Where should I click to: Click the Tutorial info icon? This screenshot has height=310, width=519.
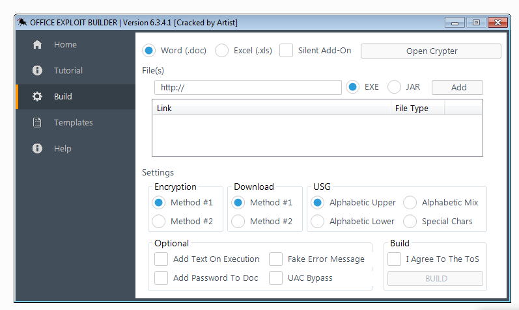click(37, 71)
